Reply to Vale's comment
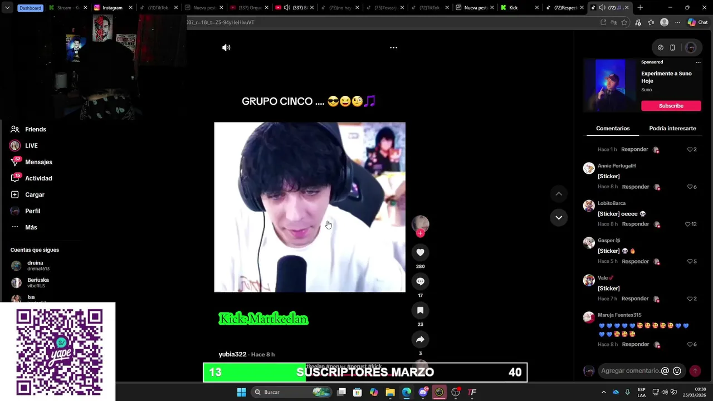This screenshot has width=713, height=401. pos(636,299)
